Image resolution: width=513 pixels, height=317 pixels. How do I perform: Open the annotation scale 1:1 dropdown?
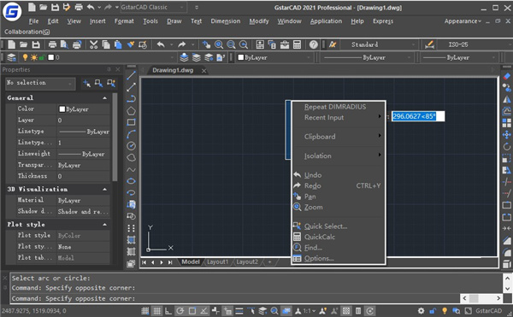(x=310, y=311)
